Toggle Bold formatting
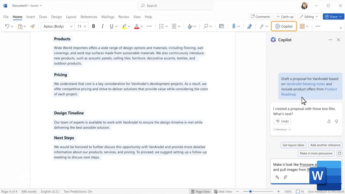 click(94, 26)
